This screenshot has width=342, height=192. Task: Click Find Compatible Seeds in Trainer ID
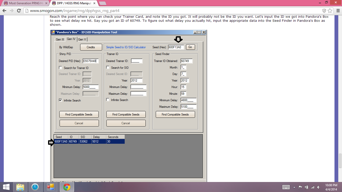[x=126, y=114]
